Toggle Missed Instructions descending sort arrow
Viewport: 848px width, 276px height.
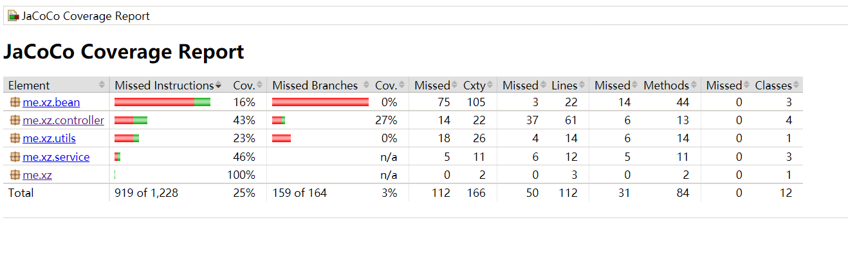[x=218, y=86]
